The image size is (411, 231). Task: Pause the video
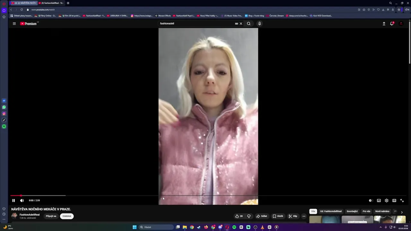click(13, 201)
